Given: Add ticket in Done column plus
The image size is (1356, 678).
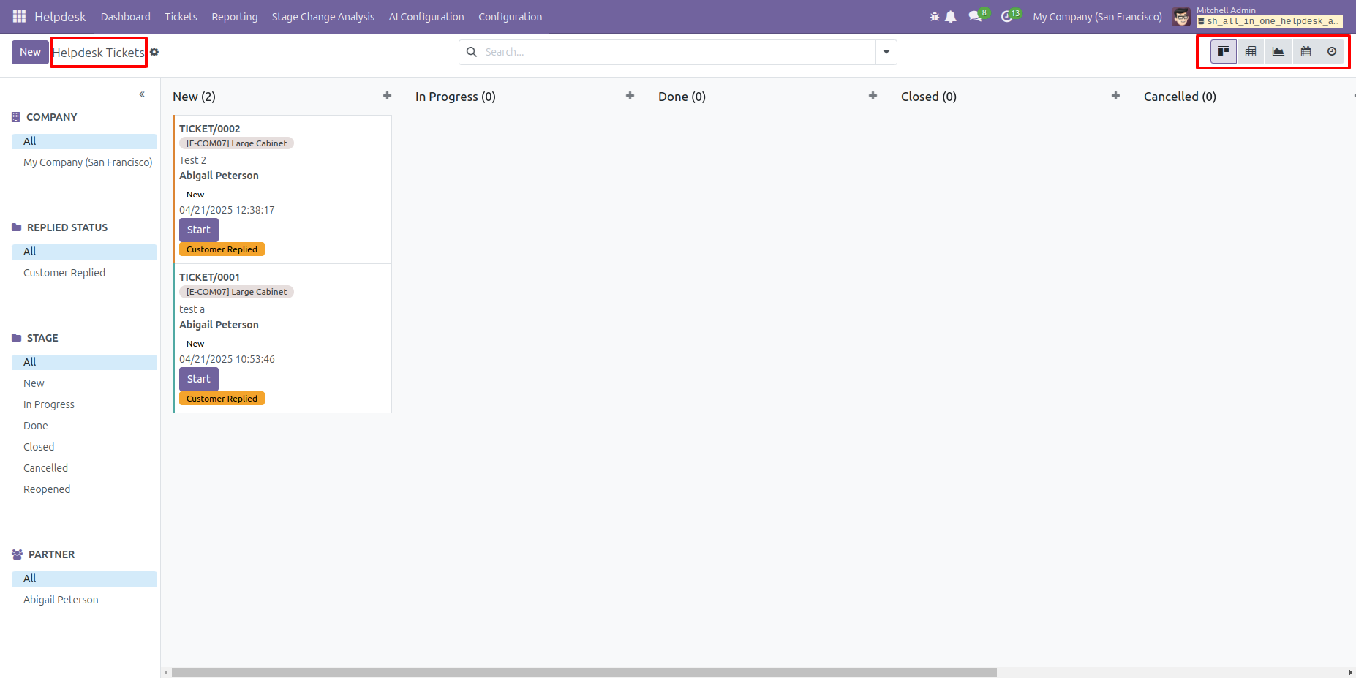Looking at the screenshot, I should click(873, 96).
